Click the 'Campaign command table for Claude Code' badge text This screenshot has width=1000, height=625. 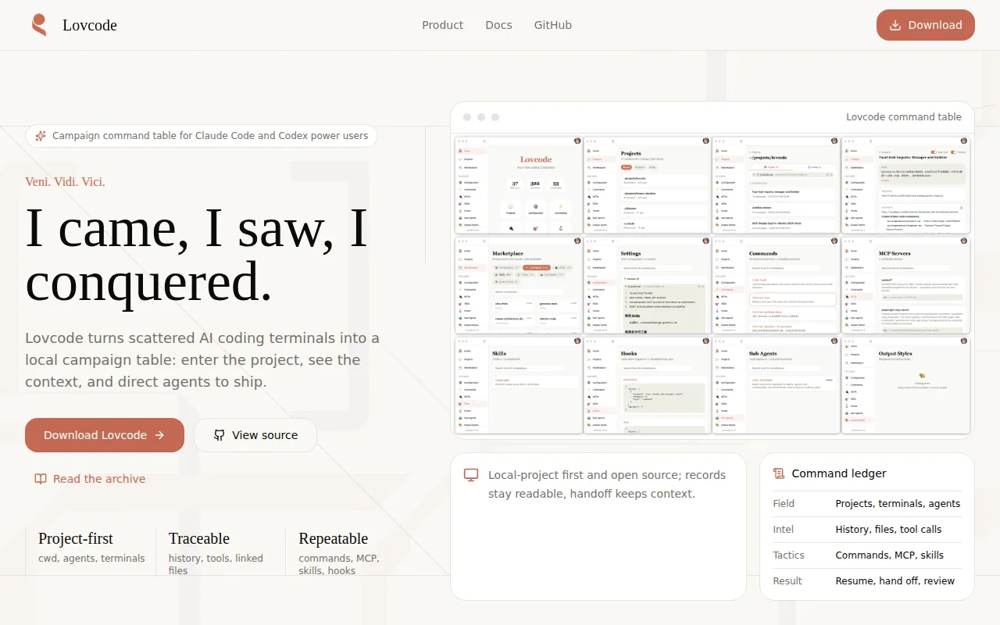[210, 136]
